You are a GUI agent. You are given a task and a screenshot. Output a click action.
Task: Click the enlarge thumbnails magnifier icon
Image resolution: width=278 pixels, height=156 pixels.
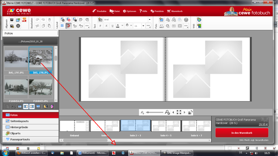[x=14, y=106]
